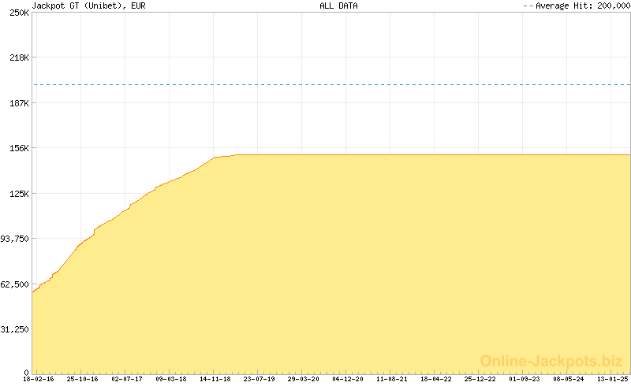Select the 01-09-23 date marker
Viewport: 631px width, 386px height.
[525, 380]
